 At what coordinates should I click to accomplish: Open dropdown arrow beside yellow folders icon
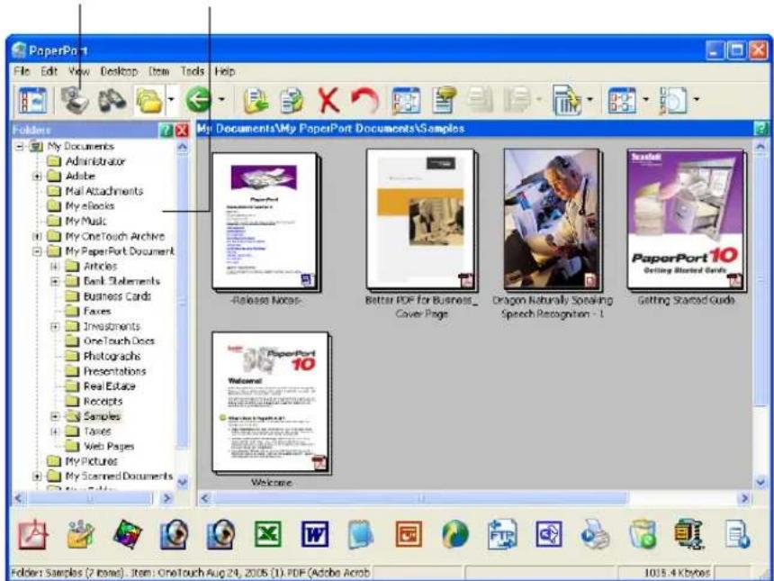171,99
